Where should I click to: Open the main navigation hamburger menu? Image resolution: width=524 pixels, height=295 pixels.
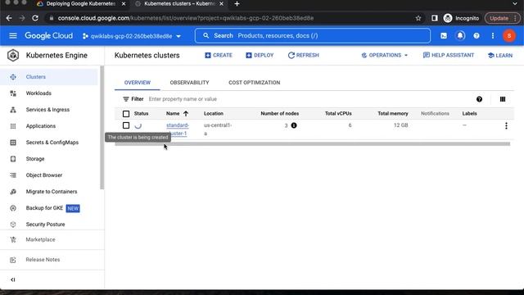[x=13, y=35]
